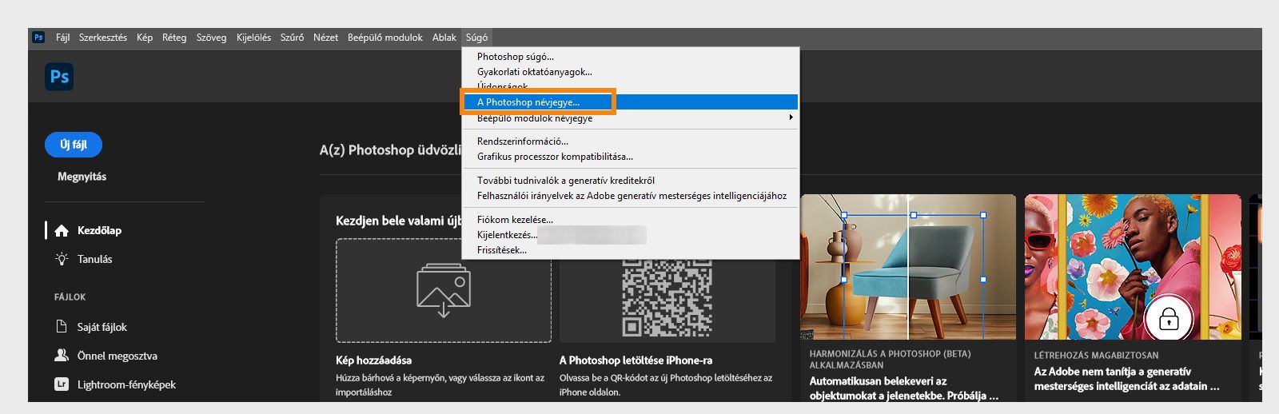Open Lightroom-fényképek in sidebar
This screenshot has width=1279, height=414.
(x=126, y=384)
